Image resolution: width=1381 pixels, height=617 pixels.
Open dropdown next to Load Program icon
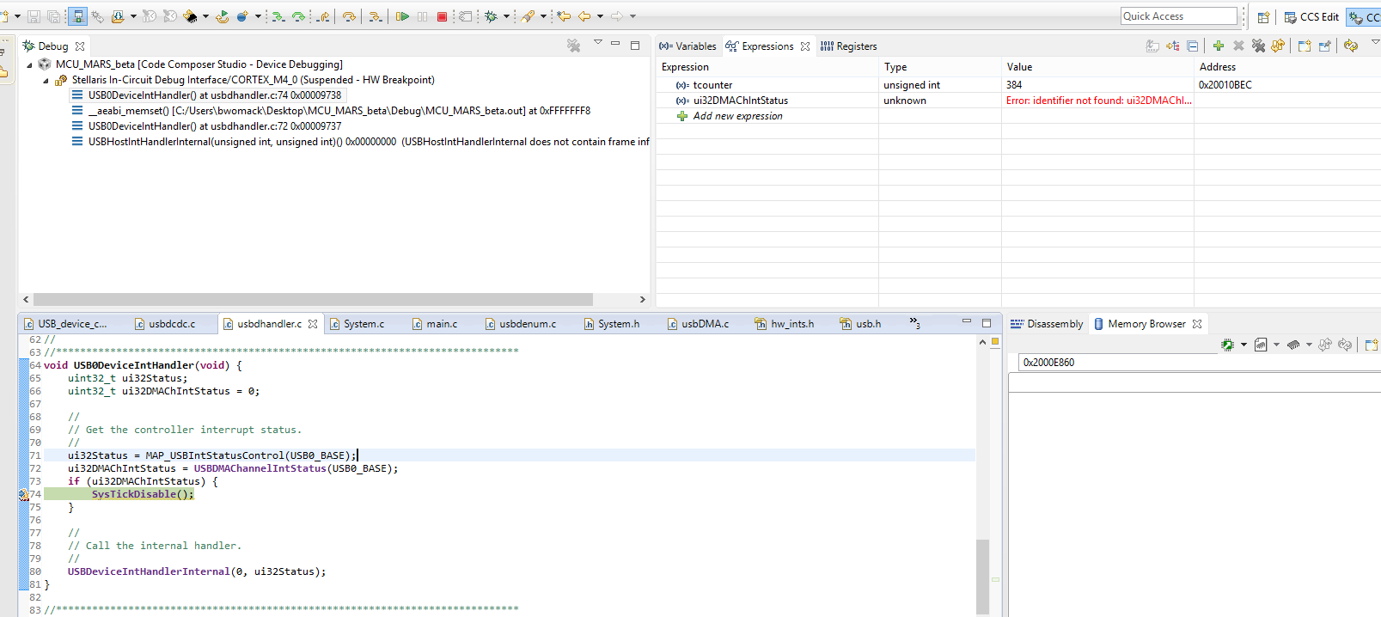(133, 16)
